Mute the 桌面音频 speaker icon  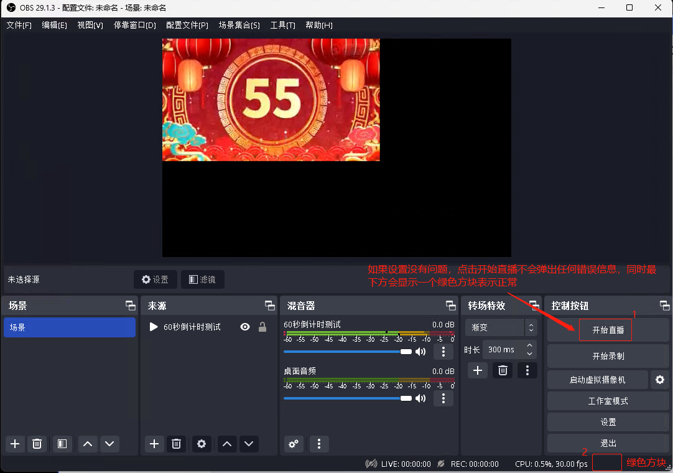tap(421, 398)
